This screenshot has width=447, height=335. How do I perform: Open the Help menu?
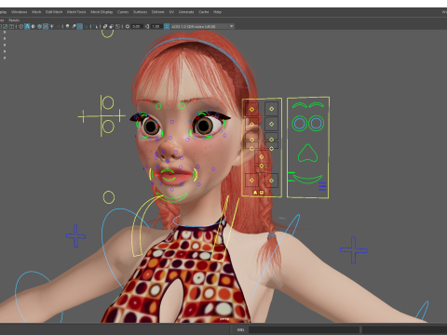tap(217, 12)
